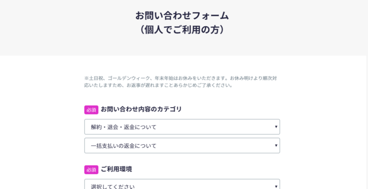Open the 解約・退会・返金について category dropdown
The image size is (368, 189).
point(182,127)
